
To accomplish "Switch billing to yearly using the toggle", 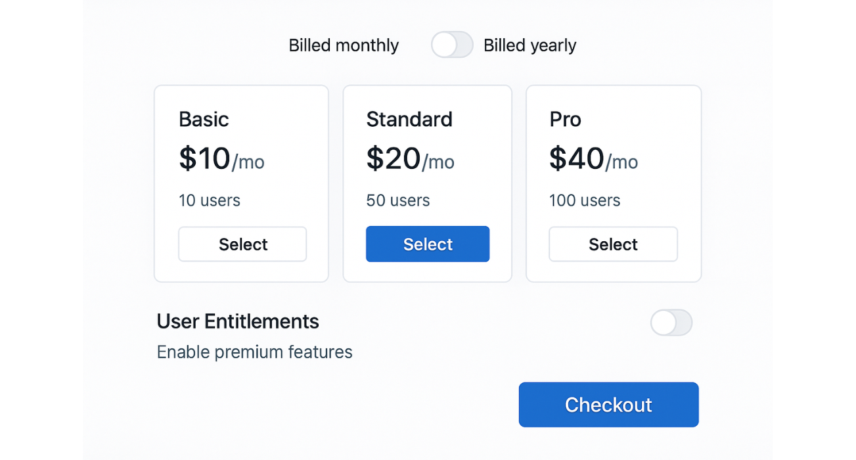I will (452, 45).
